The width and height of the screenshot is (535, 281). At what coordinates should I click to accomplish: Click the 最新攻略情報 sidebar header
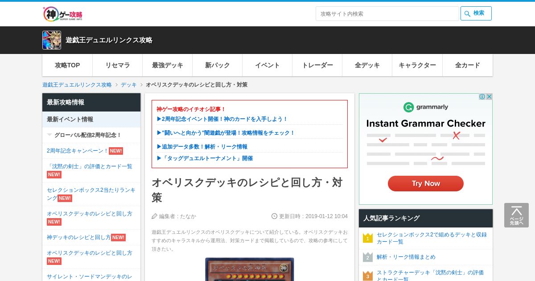tap(91, 102)
